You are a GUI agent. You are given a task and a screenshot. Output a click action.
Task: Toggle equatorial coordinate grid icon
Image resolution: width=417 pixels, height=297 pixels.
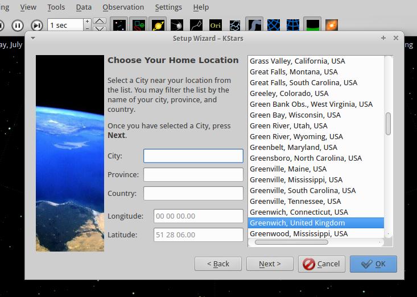pos(274,25)
